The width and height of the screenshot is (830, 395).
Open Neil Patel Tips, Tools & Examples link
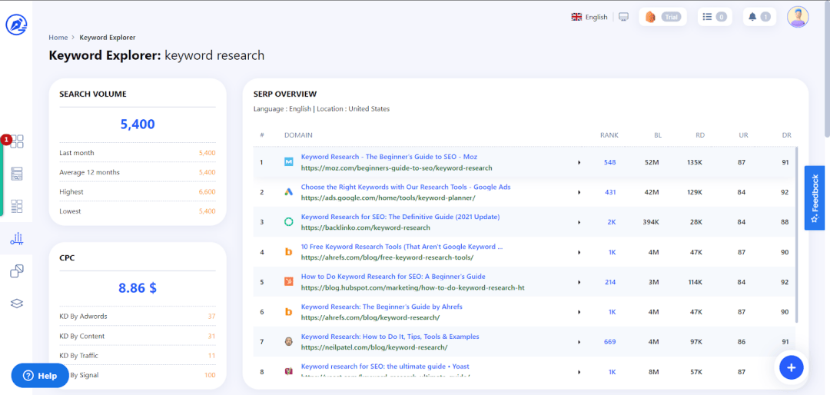[x=390, y=337]
